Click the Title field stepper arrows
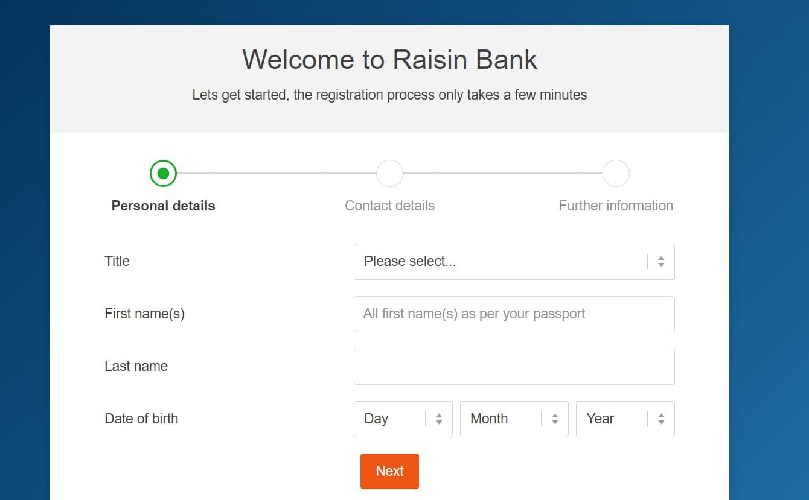Viewport: 809px width, 500px height. point(662,261)
